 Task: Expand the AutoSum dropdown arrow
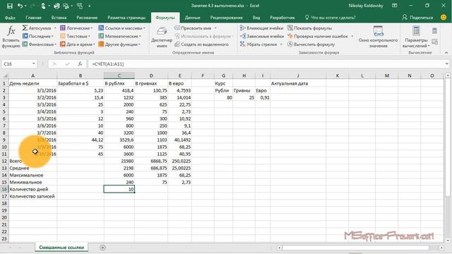pyautogui.click(x=55, y=28)
